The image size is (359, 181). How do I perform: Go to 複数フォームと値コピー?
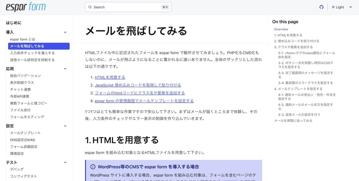[x=29, y=103]
